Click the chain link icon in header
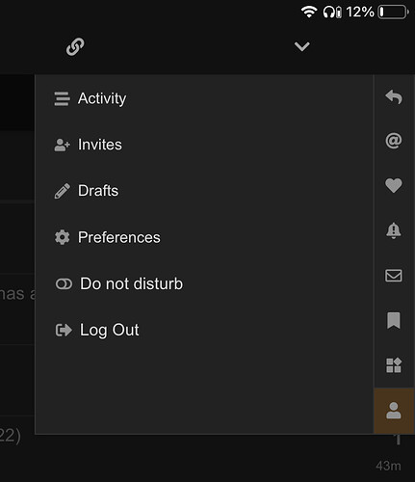 click(x=75, y=47)
